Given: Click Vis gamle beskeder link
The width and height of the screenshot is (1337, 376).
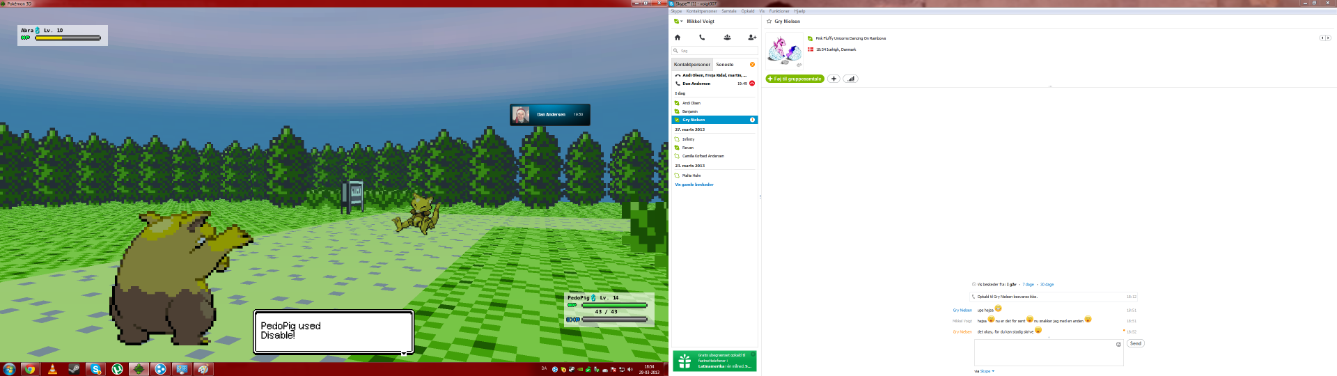Looking at the screenshot, I should tap(694, 185).
